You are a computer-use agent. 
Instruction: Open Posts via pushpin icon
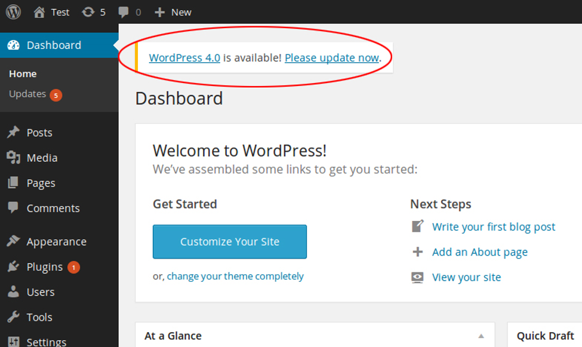tap(13, 132)
